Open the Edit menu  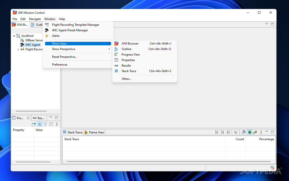click(23, 19)
